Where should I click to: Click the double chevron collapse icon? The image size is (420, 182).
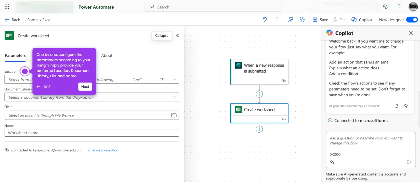(178, 36)
